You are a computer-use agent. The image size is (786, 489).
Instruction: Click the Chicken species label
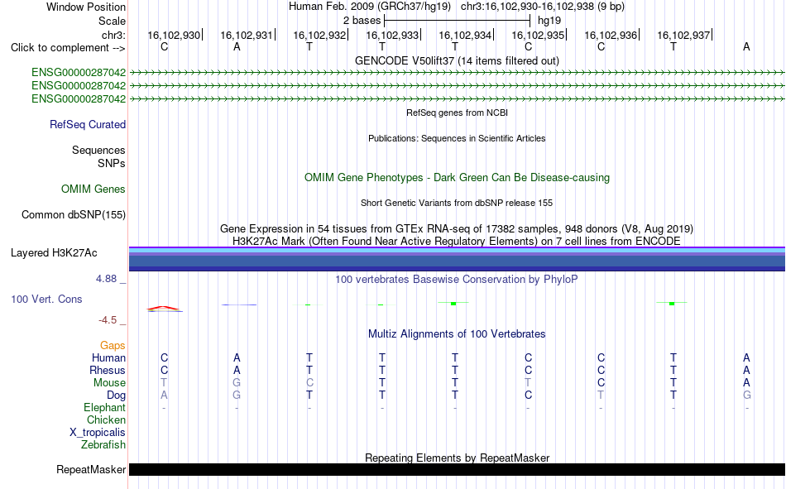(x=106, y=419)
